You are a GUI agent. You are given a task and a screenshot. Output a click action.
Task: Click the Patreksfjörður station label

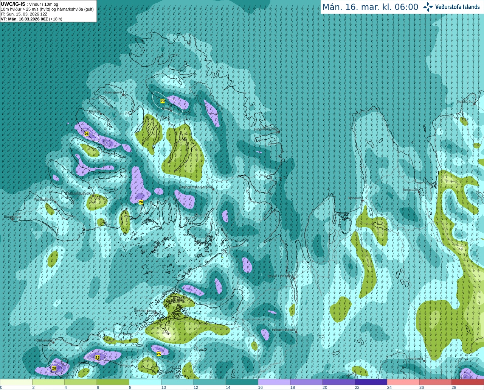[x=44, y=199]
